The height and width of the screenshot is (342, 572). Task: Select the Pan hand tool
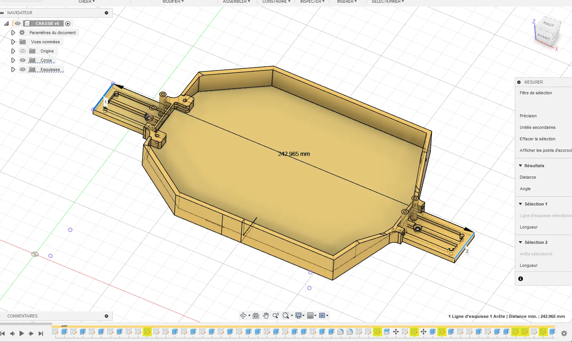266,316
